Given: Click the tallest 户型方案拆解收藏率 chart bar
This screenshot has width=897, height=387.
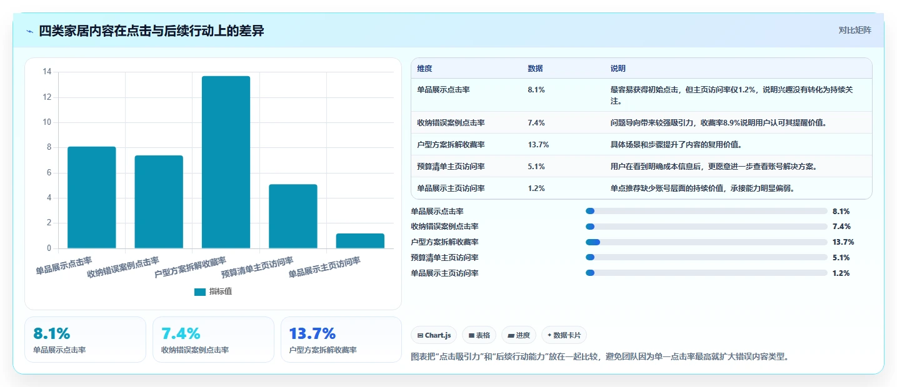Looking at the screenshot, I should (226, 162).
